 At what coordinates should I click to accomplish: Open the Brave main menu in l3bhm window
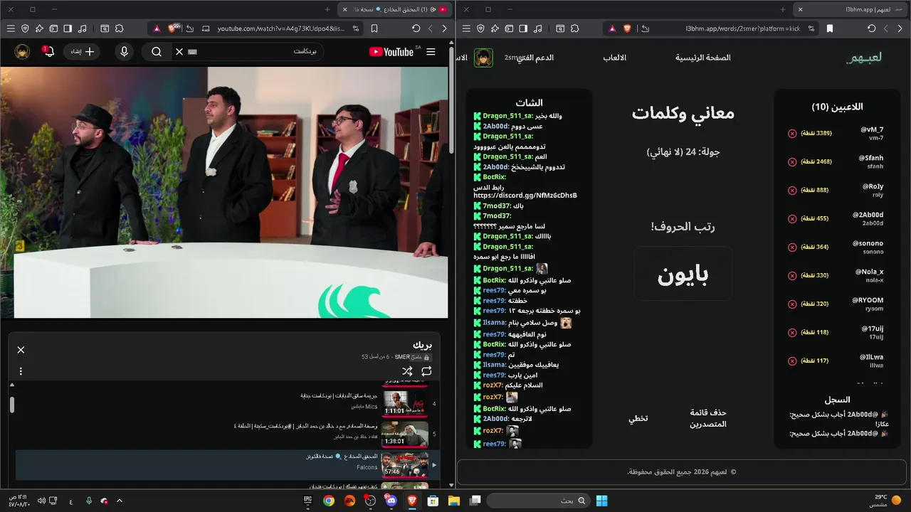point(466,28)
